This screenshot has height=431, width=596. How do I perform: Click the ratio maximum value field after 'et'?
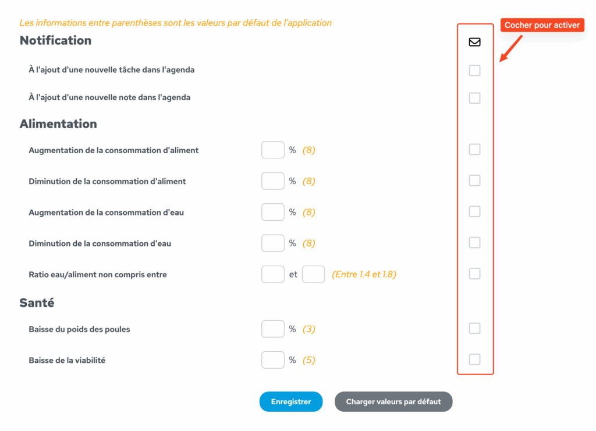coord(314,274)
